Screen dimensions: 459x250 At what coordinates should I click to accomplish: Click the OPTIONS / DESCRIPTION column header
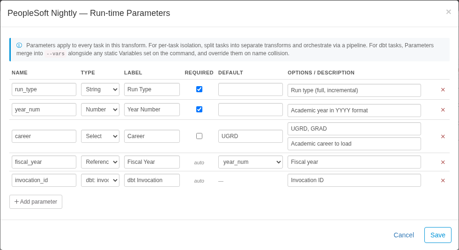click(321, 73)
